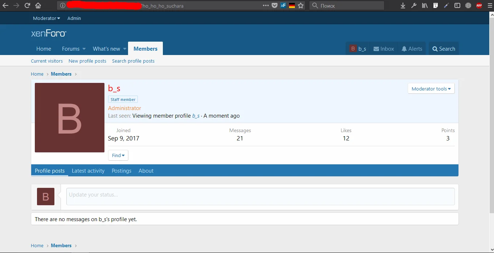Expand the Moderator tools dropdown

(431, 89)
